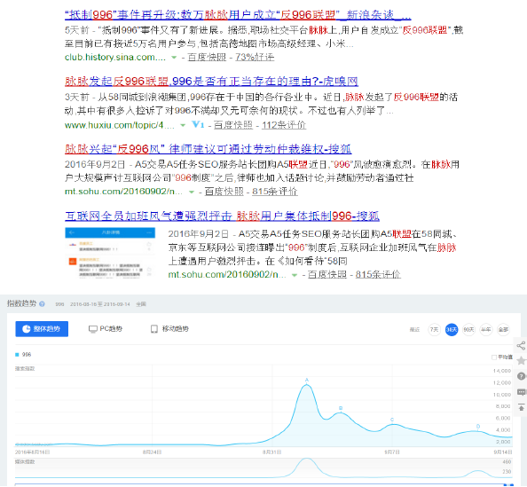
Task: Click the 2016-08-16至2016-09-14 date range text
Action: pyautogui.click(x=100, y=304)
